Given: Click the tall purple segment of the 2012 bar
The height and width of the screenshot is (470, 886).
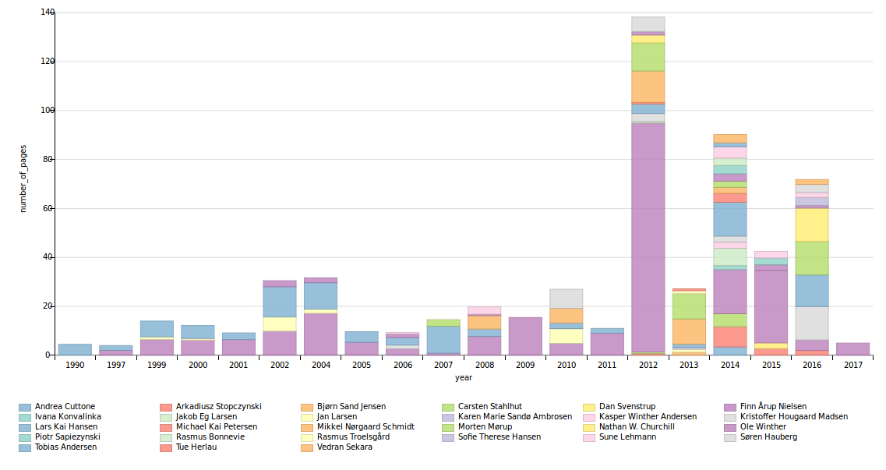Looking at the screenshot, I should pyautogui.click(x=648, y=237).
